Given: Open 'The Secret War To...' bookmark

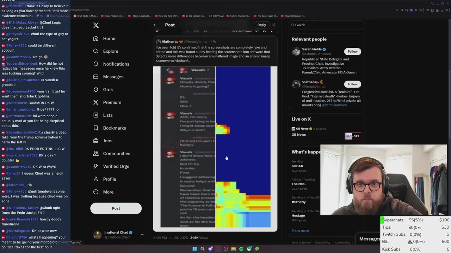Looking at the screenshot, I should [x=266, y=16].
